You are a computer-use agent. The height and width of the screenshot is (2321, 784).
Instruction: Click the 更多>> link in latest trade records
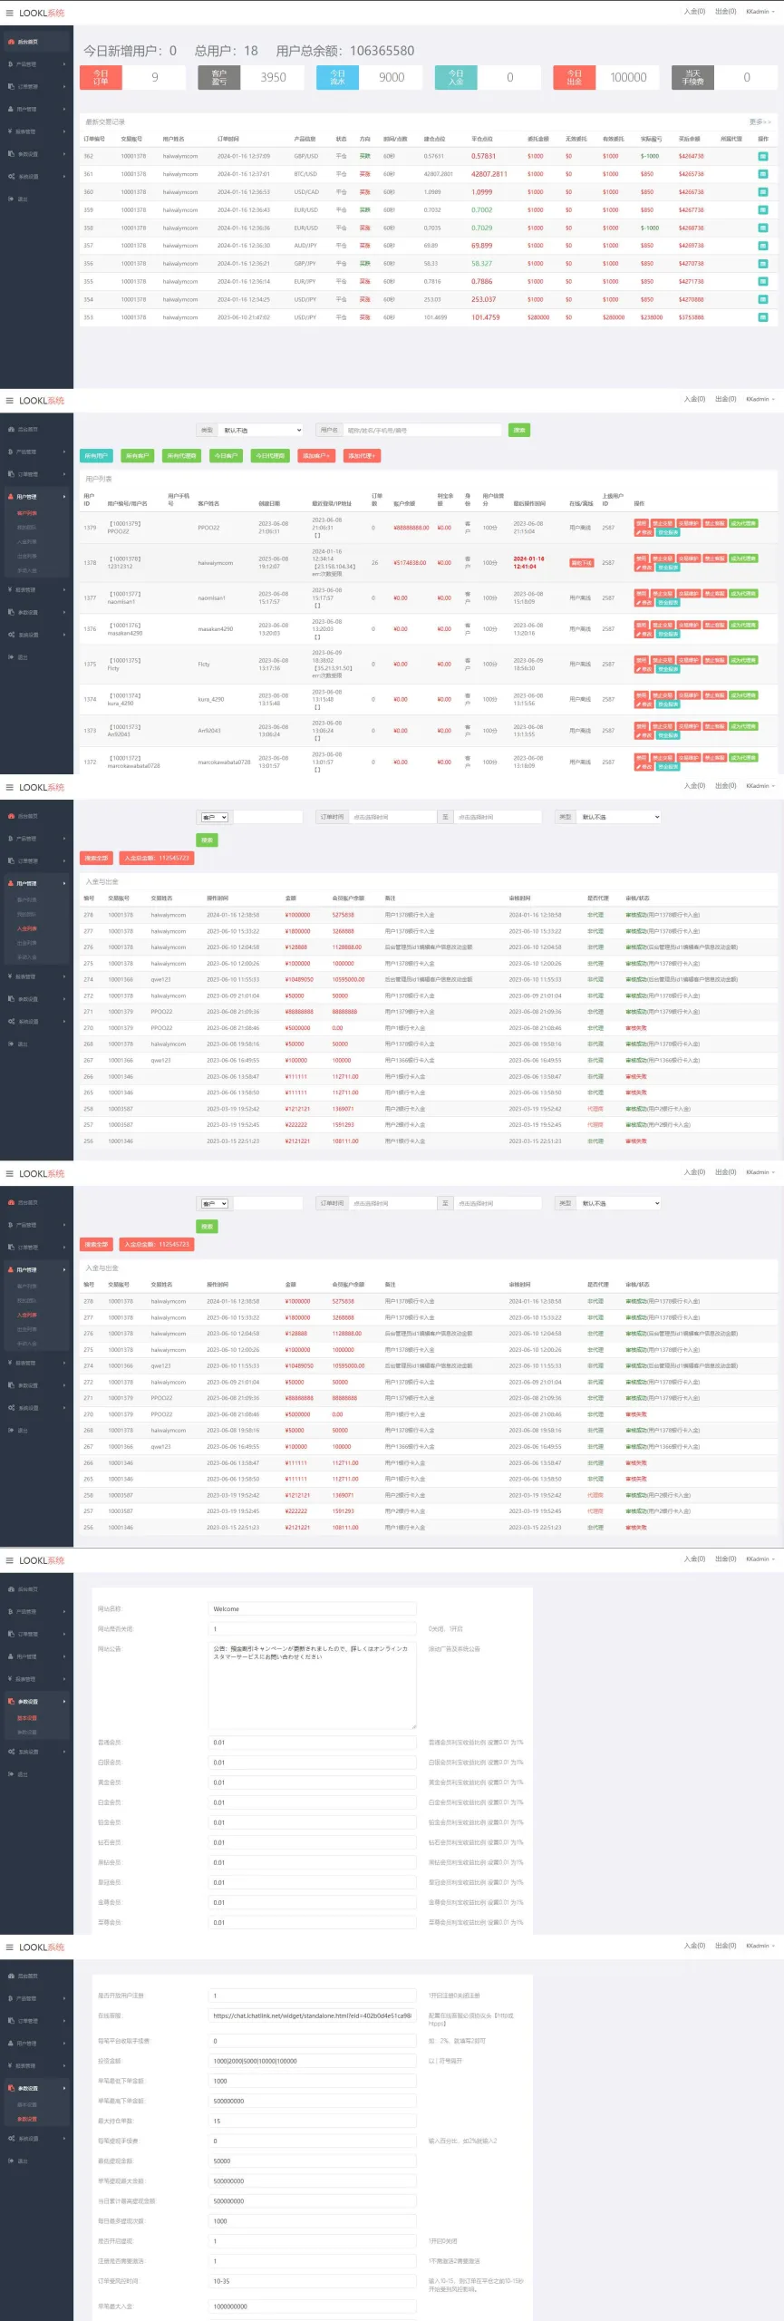(760, 121)
